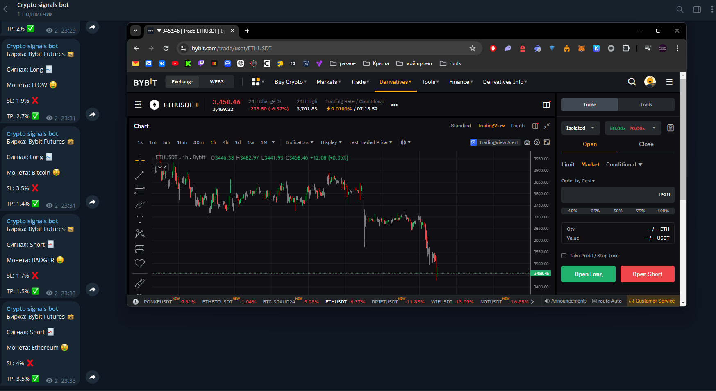Image resolution: width=716 pixels, height=391 pixels.
Task: Select the crosshair cursor tool
Action: (x=140, y=160)
